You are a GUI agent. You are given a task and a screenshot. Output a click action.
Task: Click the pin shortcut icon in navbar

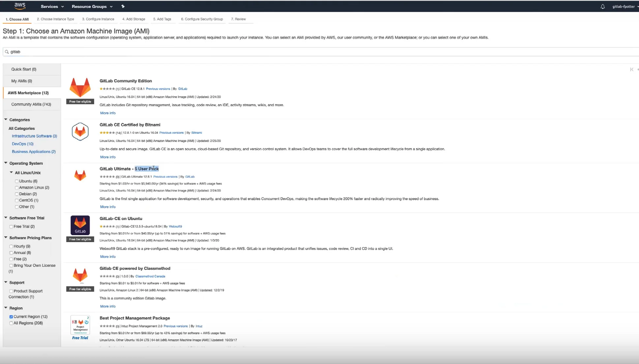tap(123, 7)
